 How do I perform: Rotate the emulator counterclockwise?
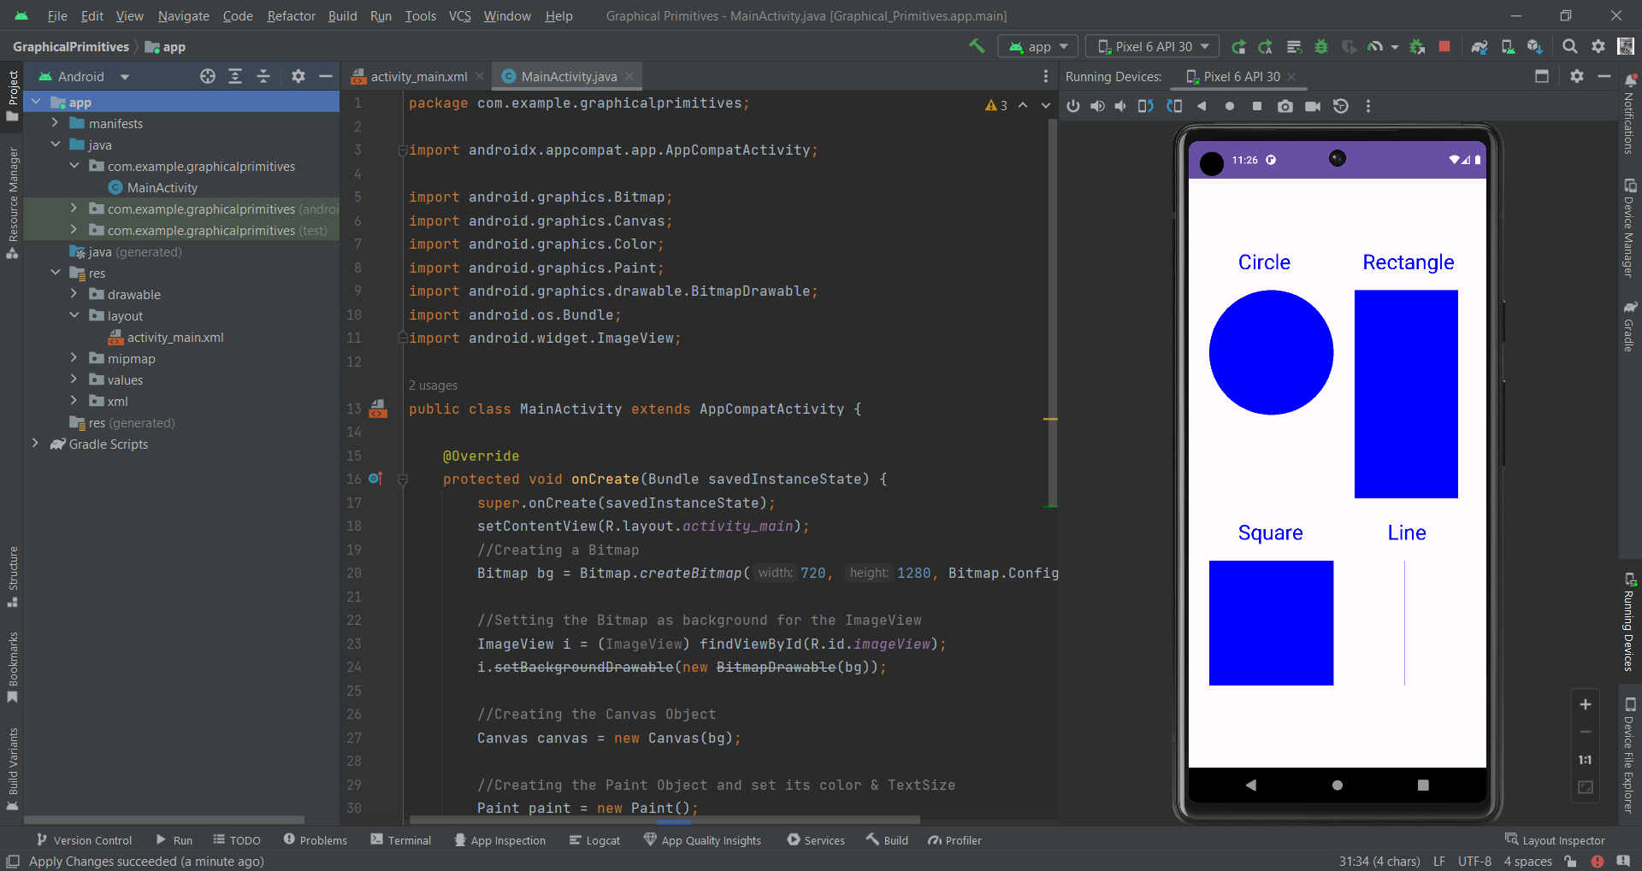click(x=1146, y=106)
